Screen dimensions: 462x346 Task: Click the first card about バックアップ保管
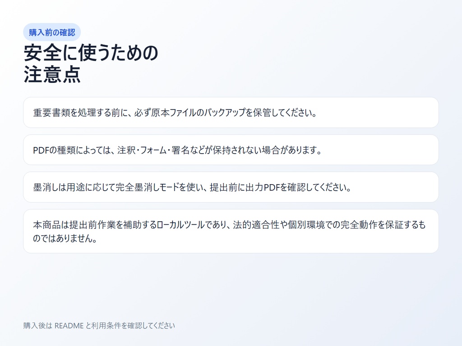(x=231, y=112)
